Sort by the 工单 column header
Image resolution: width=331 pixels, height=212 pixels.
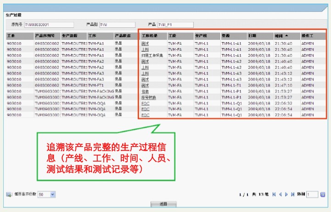pos(20,36)
